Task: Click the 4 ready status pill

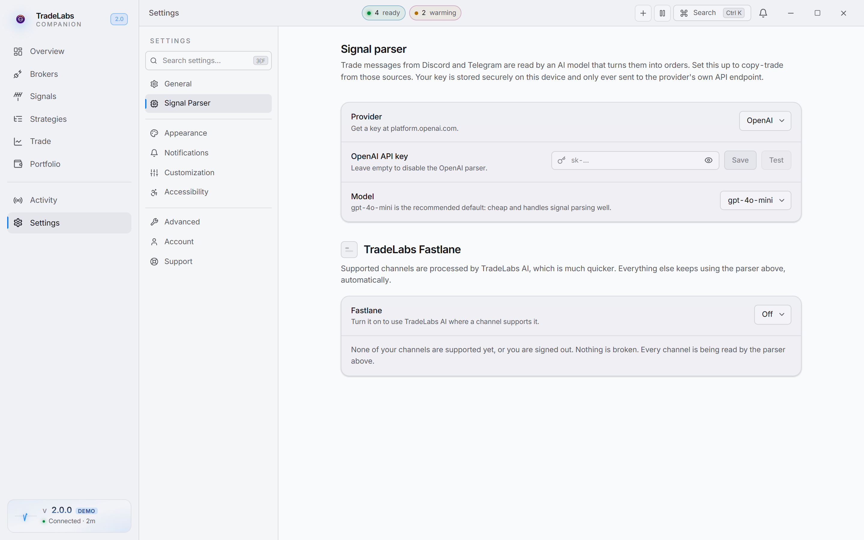Action: pos(383,13)
